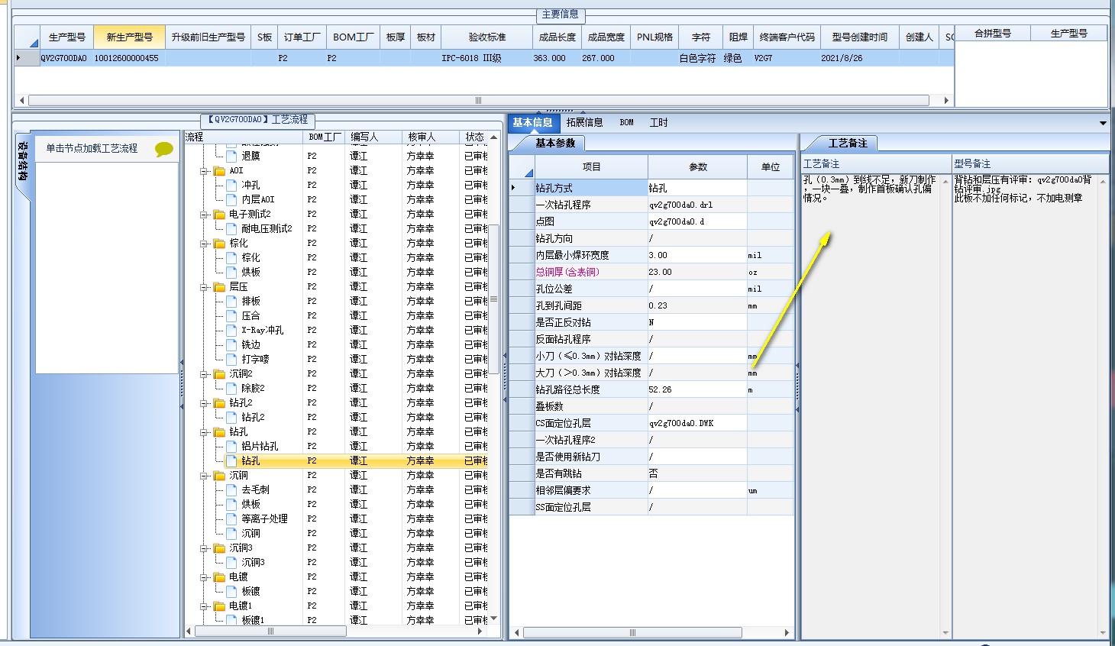The width and height of the screenshot is (1115, 646).
Task: Click the 单击节点加载工艺流程 label
Action: point(92,148)
